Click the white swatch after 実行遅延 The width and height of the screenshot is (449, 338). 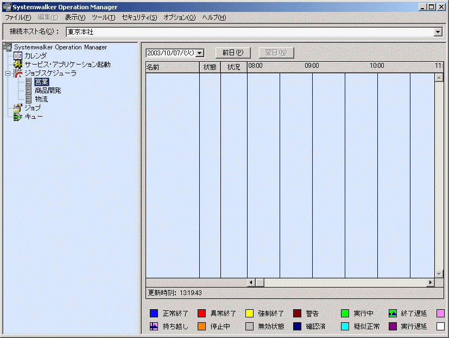pyautogui.click(x=440, y=326)
